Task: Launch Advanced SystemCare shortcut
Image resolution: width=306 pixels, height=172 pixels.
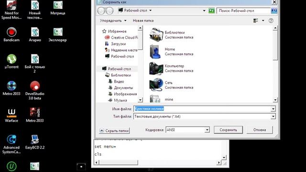Action: click(x=11, y=144)
